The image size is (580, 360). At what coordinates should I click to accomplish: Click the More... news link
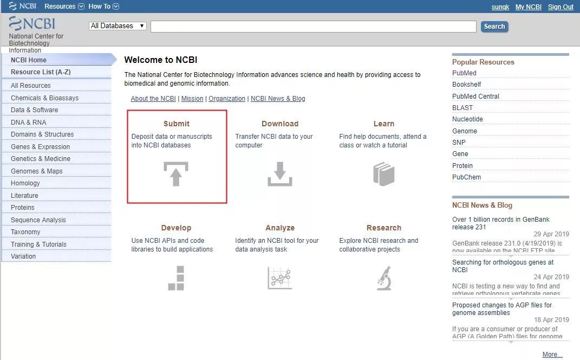point(552,355)
